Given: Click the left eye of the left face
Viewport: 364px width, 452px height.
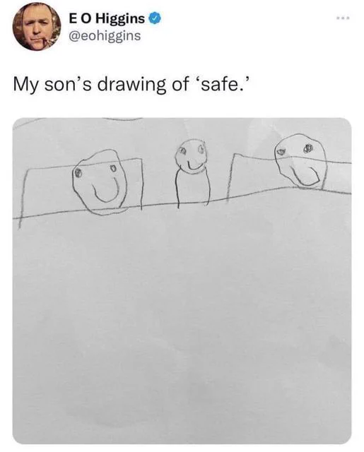Looking at the screenshot, I should pyautogui.click(x=77, y=173).
